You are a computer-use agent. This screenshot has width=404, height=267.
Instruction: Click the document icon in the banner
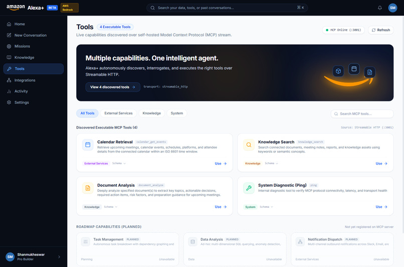(x=370, y=72)
